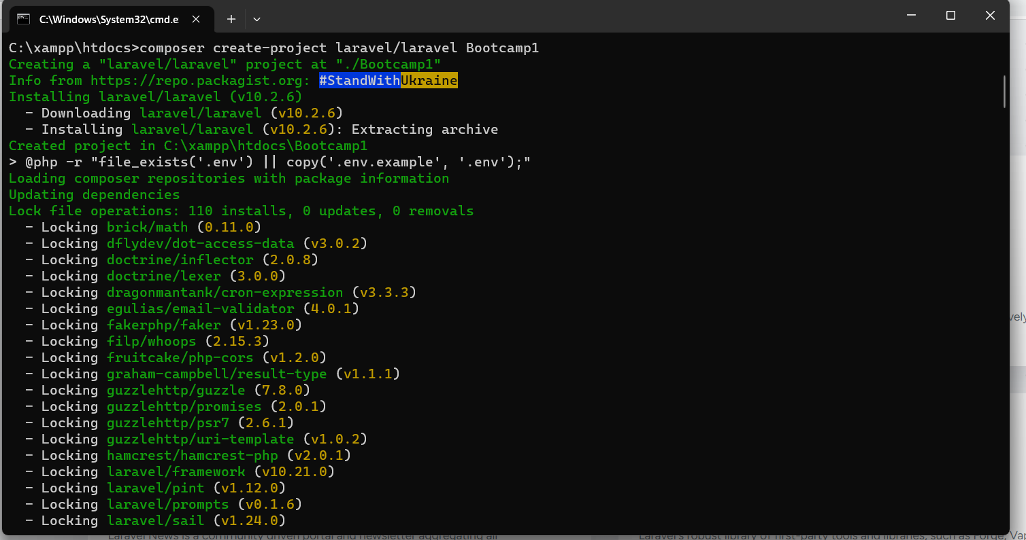Click the laravel/sail package name
This screenshot has height=540, width=1026.
pos(156,521)
